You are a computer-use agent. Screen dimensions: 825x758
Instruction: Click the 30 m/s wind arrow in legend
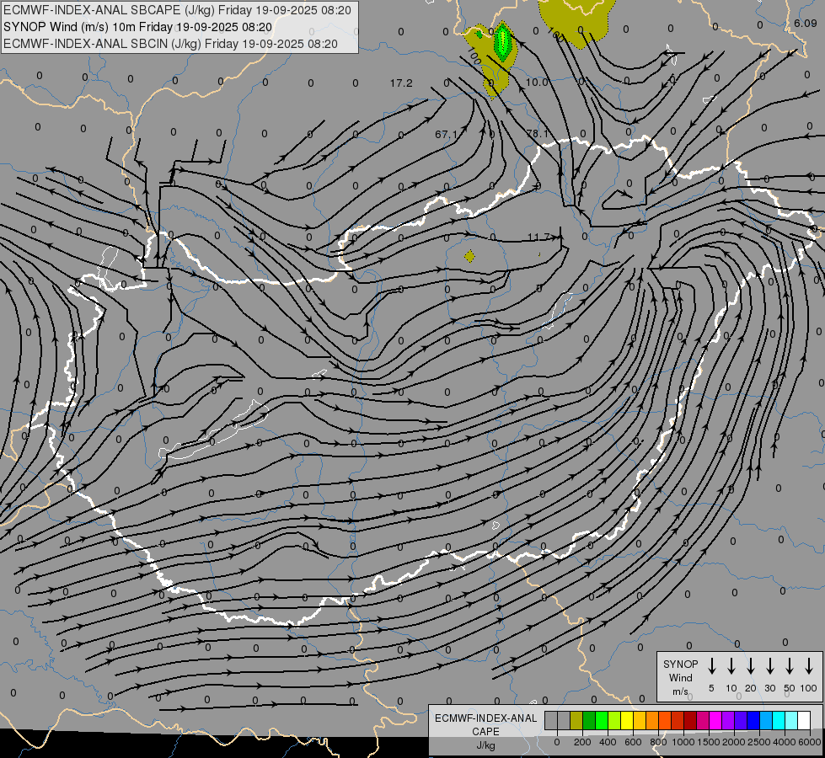(769, 666)
